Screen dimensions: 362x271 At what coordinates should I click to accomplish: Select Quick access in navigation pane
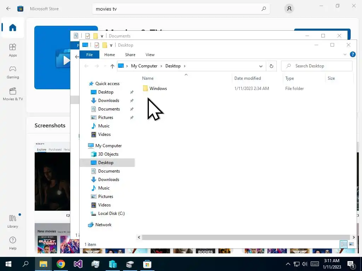point(107,84)
